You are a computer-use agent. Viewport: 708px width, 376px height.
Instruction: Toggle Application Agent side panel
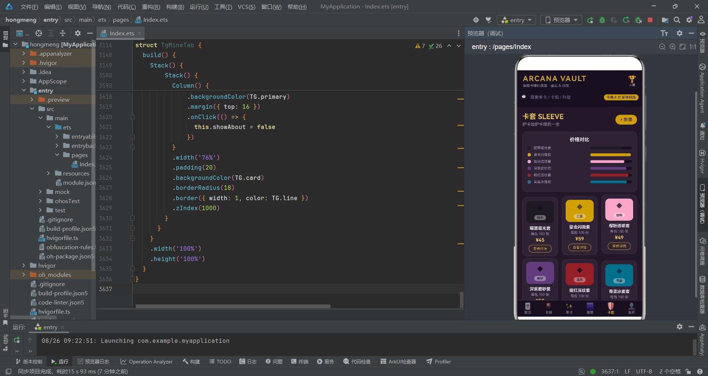[x=702, y=88]
